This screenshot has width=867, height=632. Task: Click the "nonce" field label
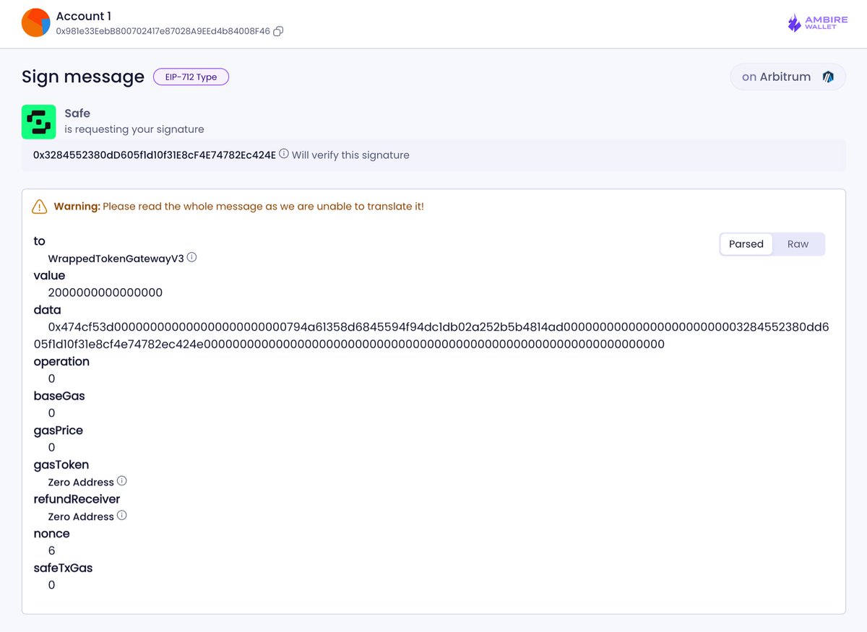coord(51,534)
